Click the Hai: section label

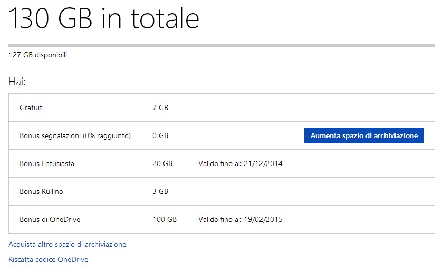pos(17,82)
